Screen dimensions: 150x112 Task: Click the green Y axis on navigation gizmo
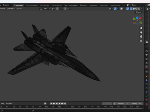[134, 19]
